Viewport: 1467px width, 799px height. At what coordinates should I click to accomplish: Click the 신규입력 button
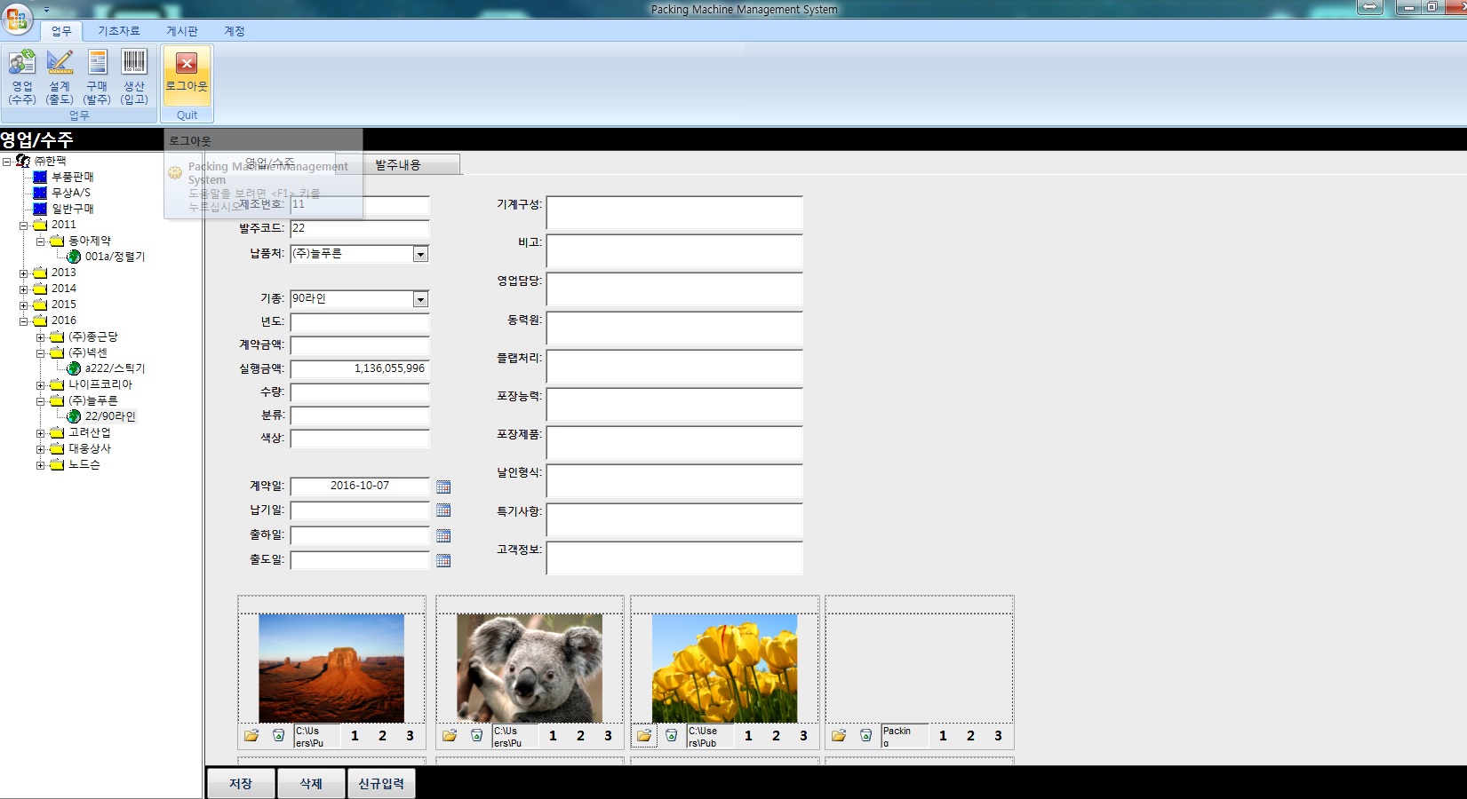381,784
